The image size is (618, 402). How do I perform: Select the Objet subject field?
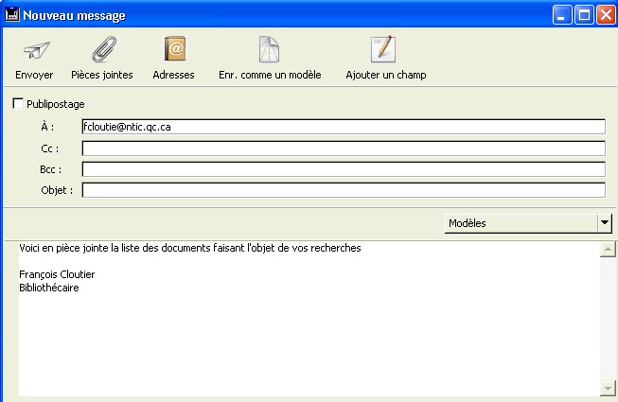pyautogui.click(x=343, y=190)
